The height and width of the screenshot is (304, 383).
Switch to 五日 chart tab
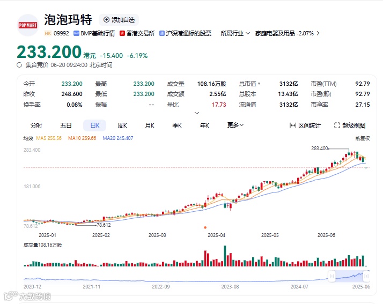65,125
